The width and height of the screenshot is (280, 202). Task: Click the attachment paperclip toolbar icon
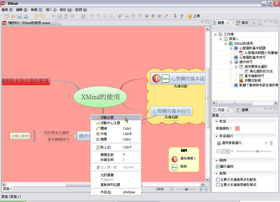point(120,16)
